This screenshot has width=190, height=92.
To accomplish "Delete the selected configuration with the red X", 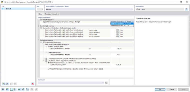I will [x=32, y=84].
